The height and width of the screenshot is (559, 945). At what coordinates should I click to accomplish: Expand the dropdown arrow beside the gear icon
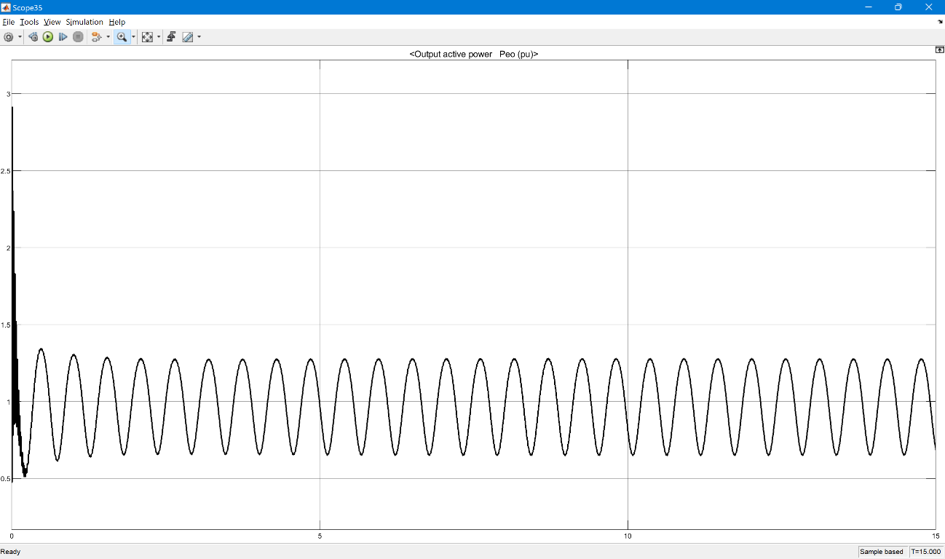coord(20,36)
